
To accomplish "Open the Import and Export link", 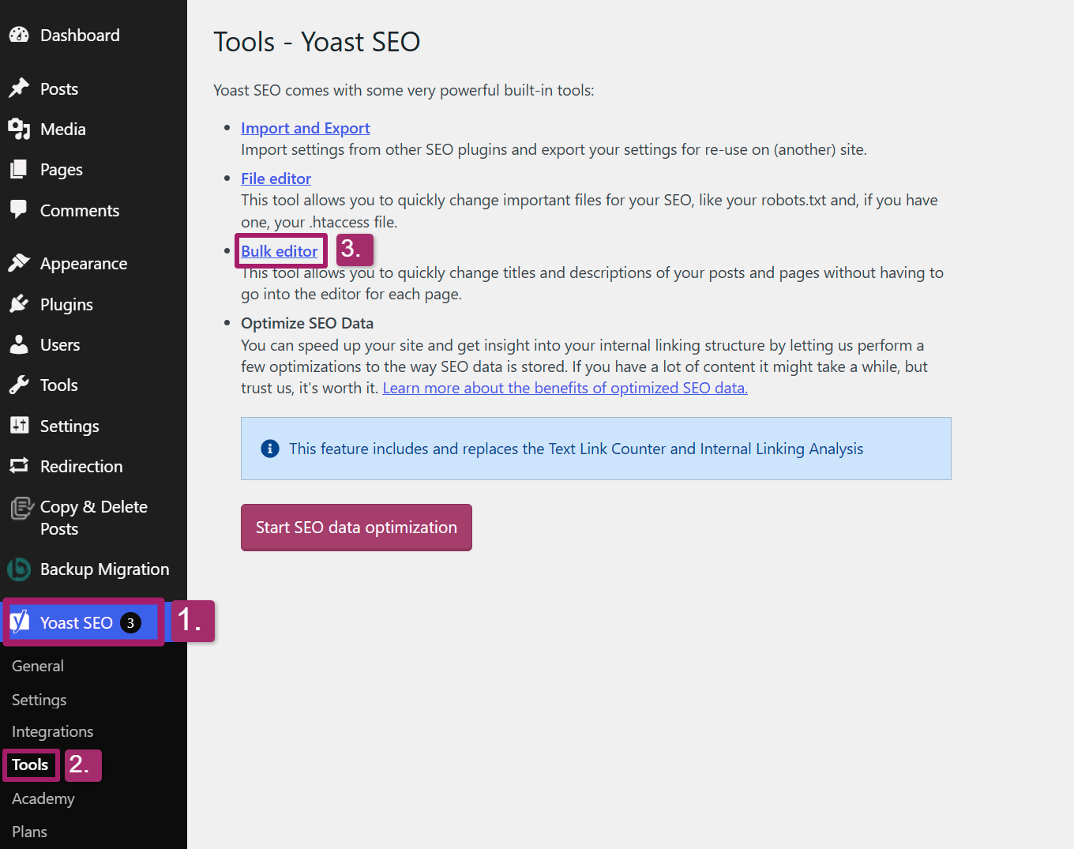I will [x=306, y=128].
